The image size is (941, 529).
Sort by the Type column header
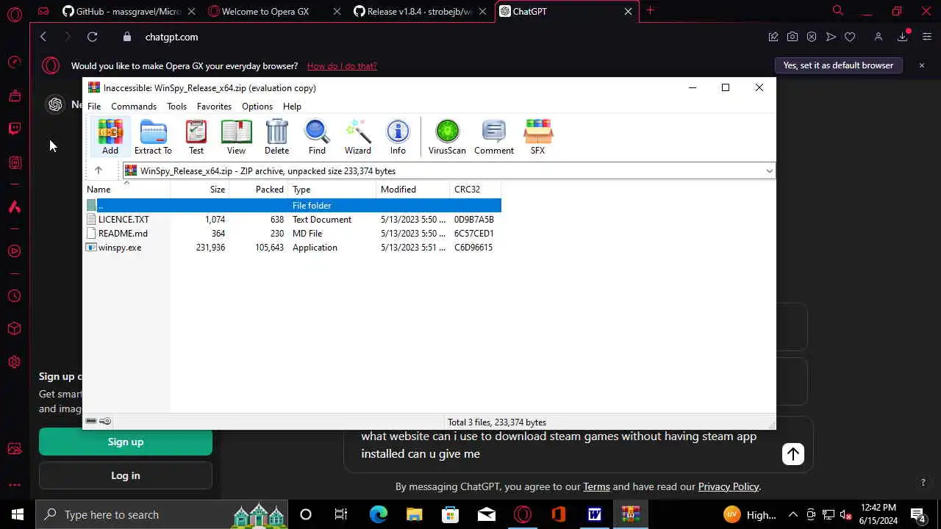point(332,190)
